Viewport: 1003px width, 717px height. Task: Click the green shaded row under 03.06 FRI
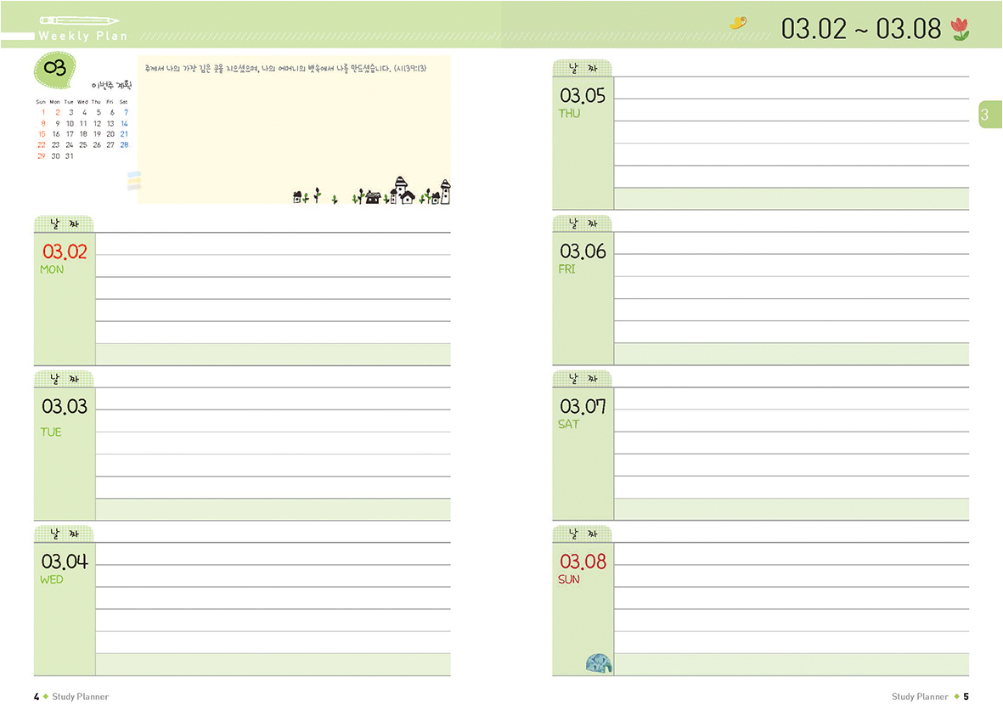791,354
